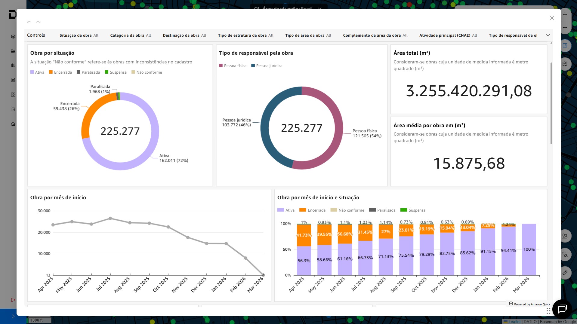Click the layers icon in left sidebar
577x324 pixels.
coord(13,37)
